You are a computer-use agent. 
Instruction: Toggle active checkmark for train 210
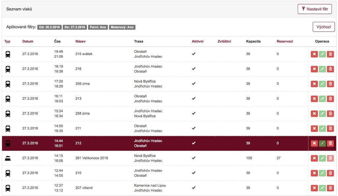[193, 173]
